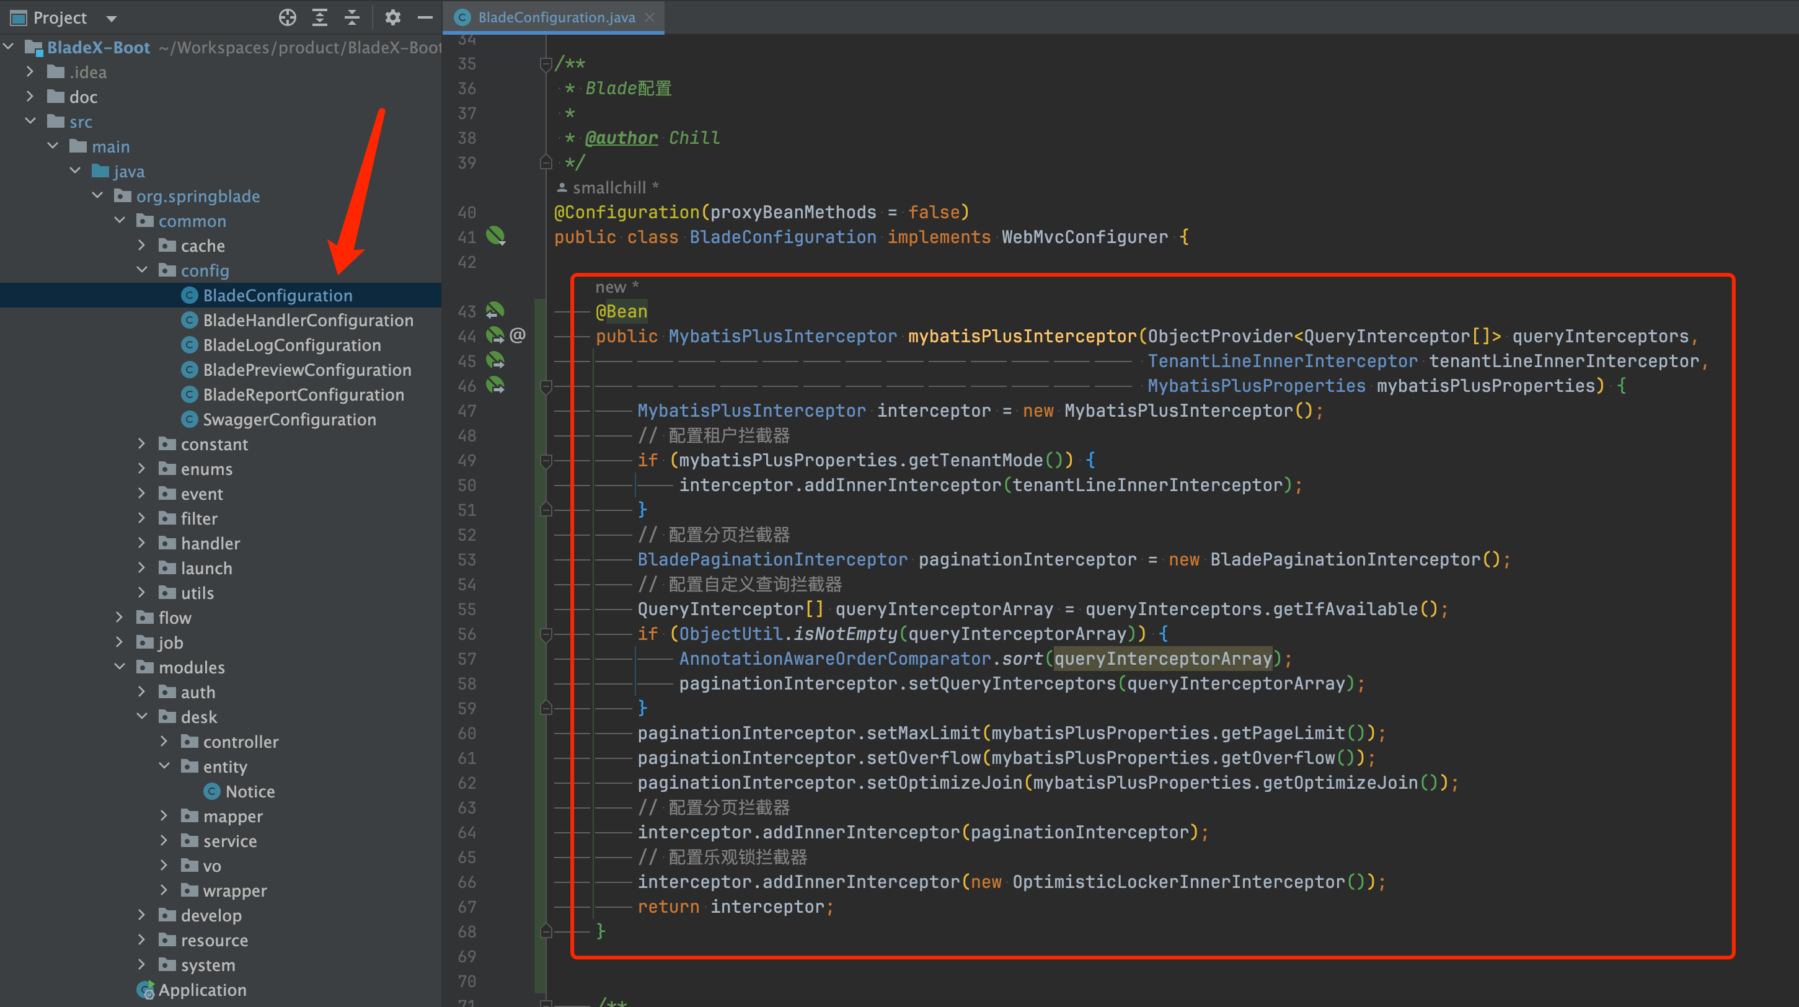Close the BladeConfiguration.java tab
Image resolution: width=1799 pixels, height=1007 pixels.
coord(650,17)
